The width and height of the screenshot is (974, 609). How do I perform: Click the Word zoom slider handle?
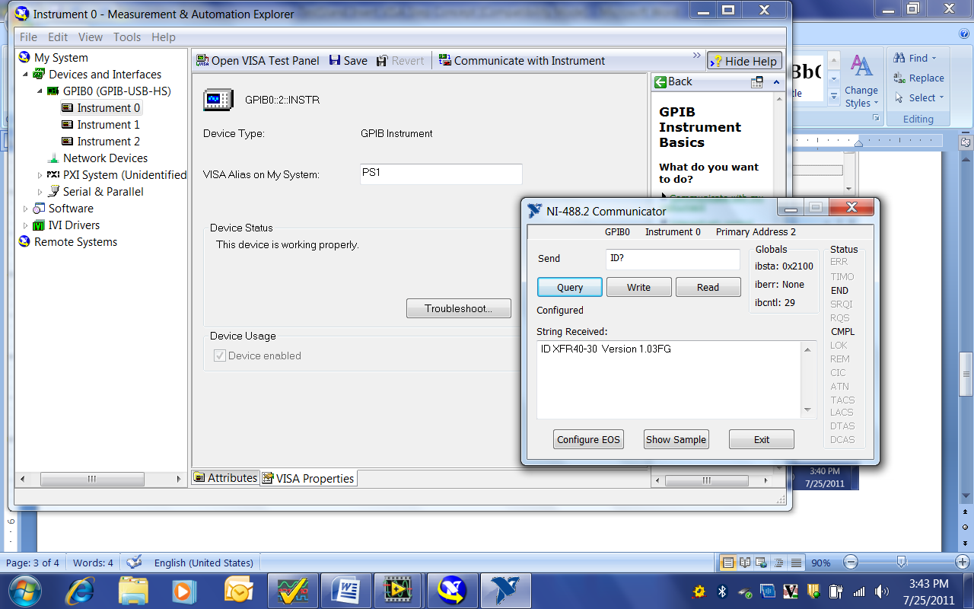[x=901, y=563]
